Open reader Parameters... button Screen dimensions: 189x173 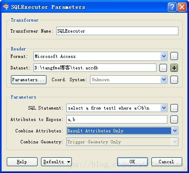(29, 80)
